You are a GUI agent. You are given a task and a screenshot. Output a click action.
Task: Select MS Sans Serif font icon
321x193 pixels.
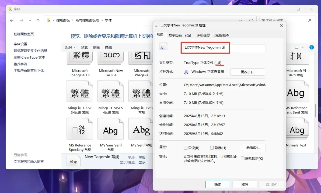[111, 128]
